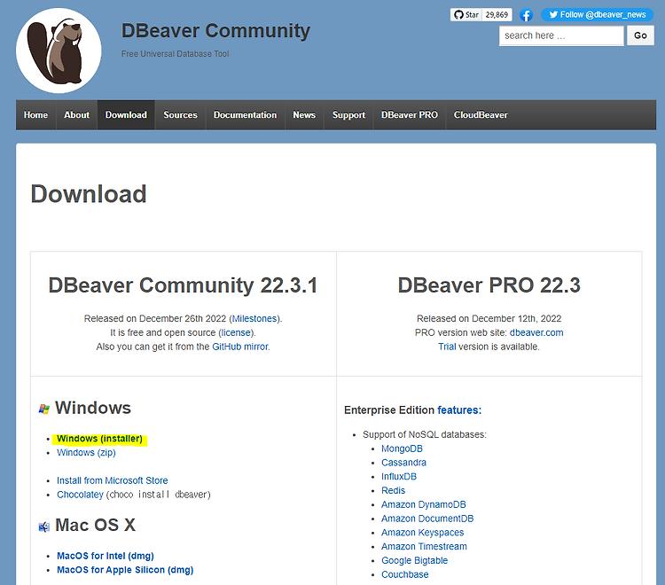Open Install from Microsoft Store link

pos(113,480)
